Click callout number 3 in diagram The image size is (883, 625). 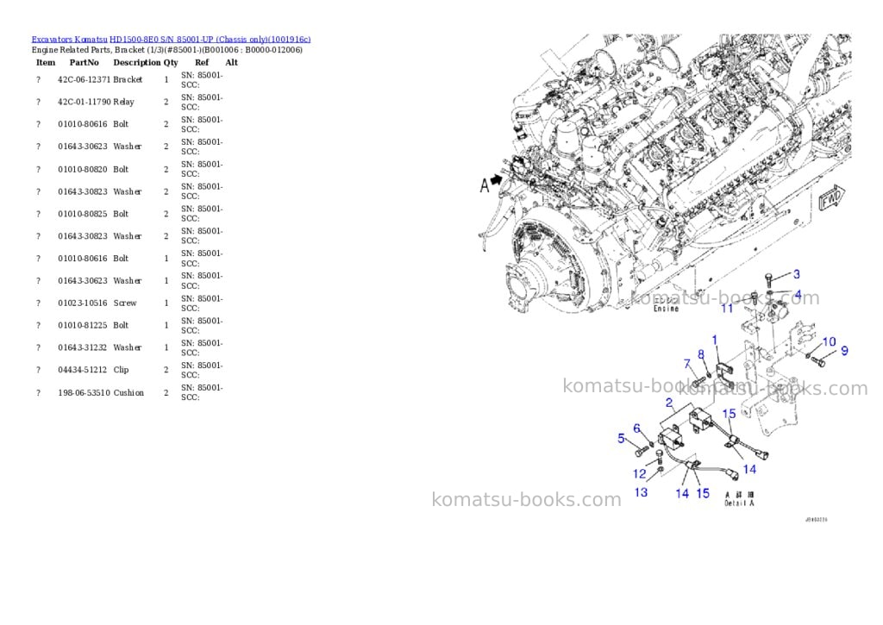tap(796, 274)
